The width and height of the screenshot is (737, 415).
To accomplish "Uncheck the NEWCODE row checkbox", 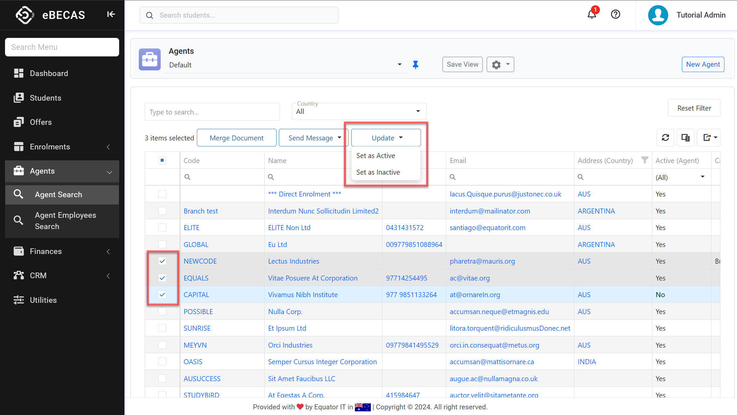I will (x=162, y=261).
